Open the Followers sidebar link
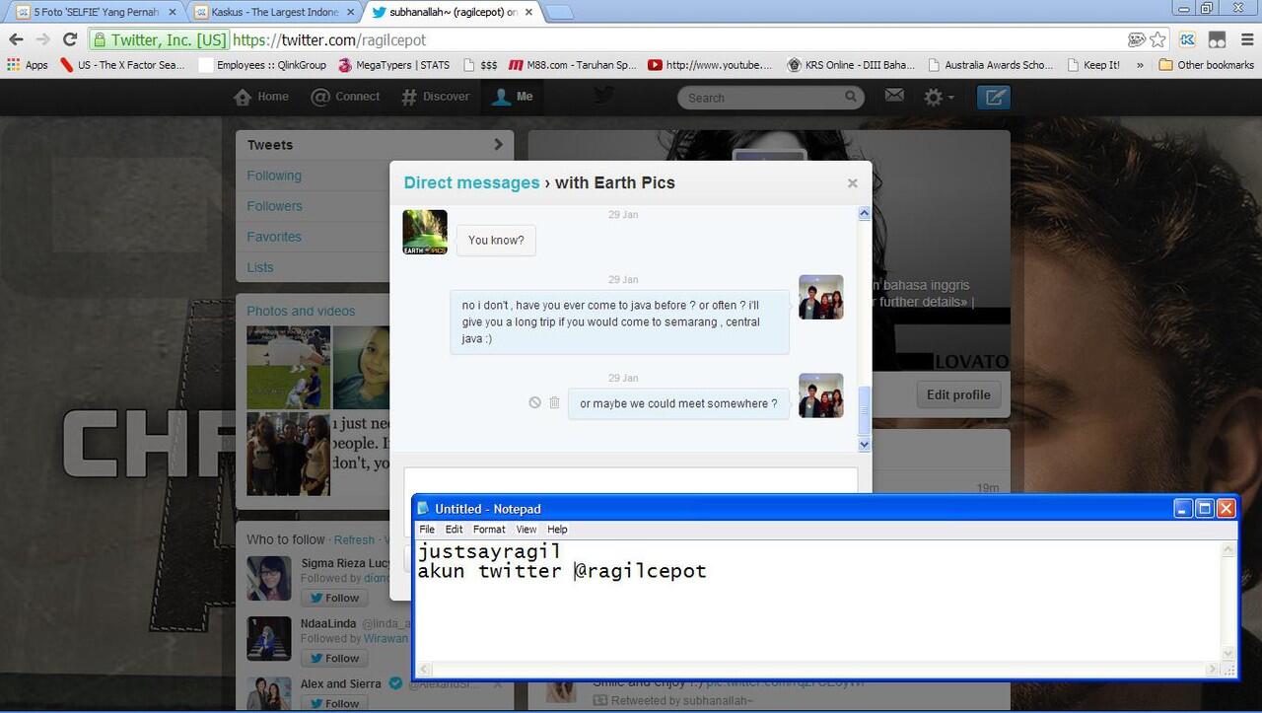 tap(274, 206)
